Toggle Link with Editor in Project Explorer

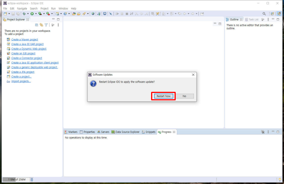tap(41, 25)
